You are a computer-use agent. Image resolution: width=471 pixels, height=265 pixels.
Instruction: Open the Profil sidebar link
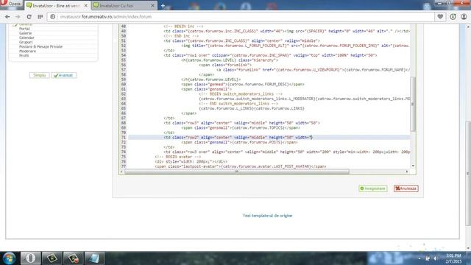click(24, 56)
